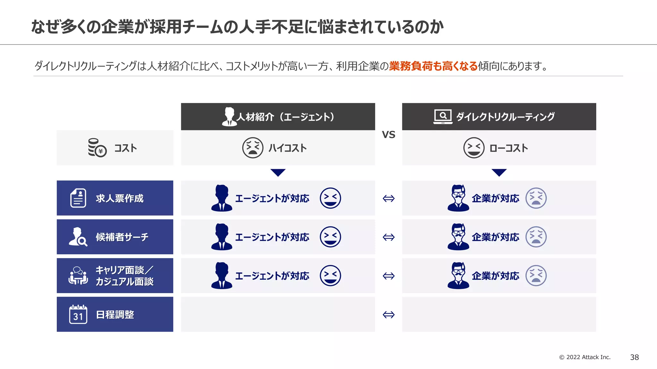The height and width of the screenshot is (369, 657).
Task: Click the happy face in 候補者サーチ agent cell
Action: pos(330,237)
